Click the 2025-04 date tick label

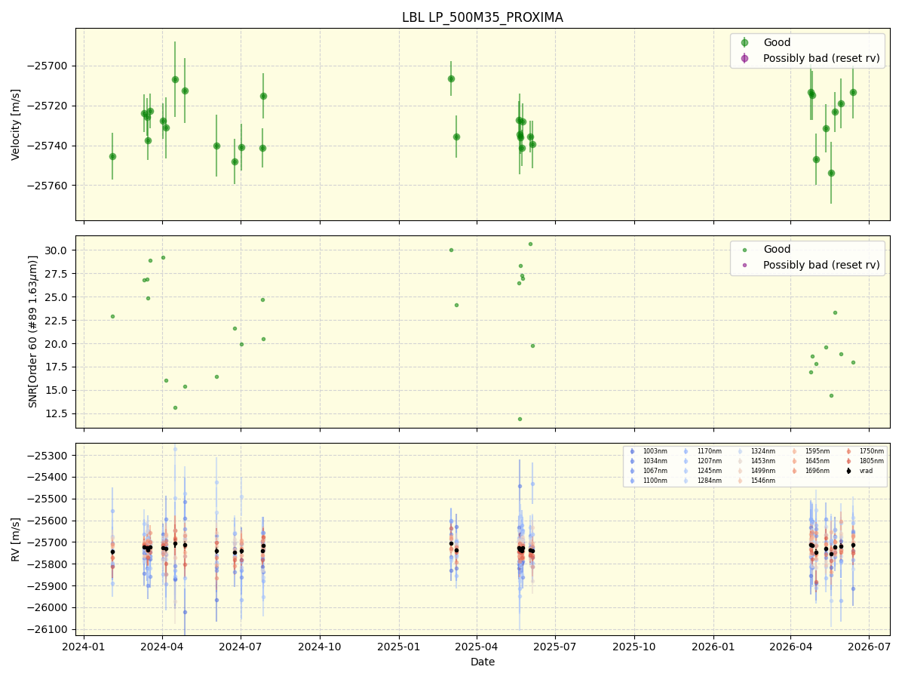[x=477, y=647]
